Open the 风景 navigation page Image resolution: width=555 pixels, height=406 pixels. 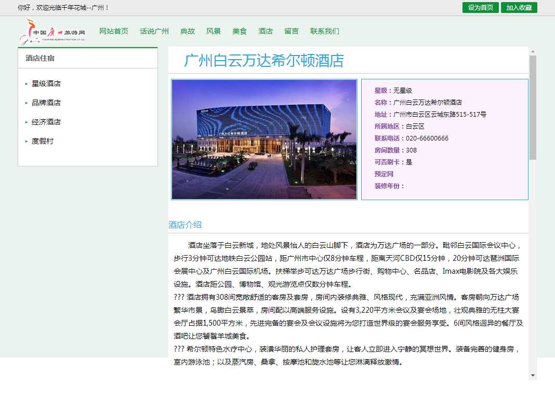coord(214,31)
